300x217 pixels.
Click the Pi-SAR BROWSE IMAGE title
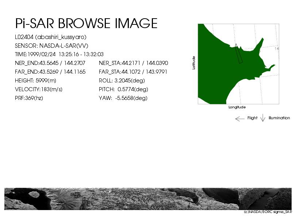coord(86,23)
